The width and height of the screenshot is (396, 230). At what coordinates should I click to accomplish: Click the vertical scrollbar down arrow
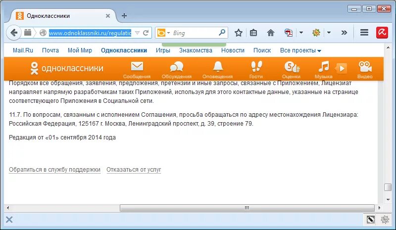388,199
